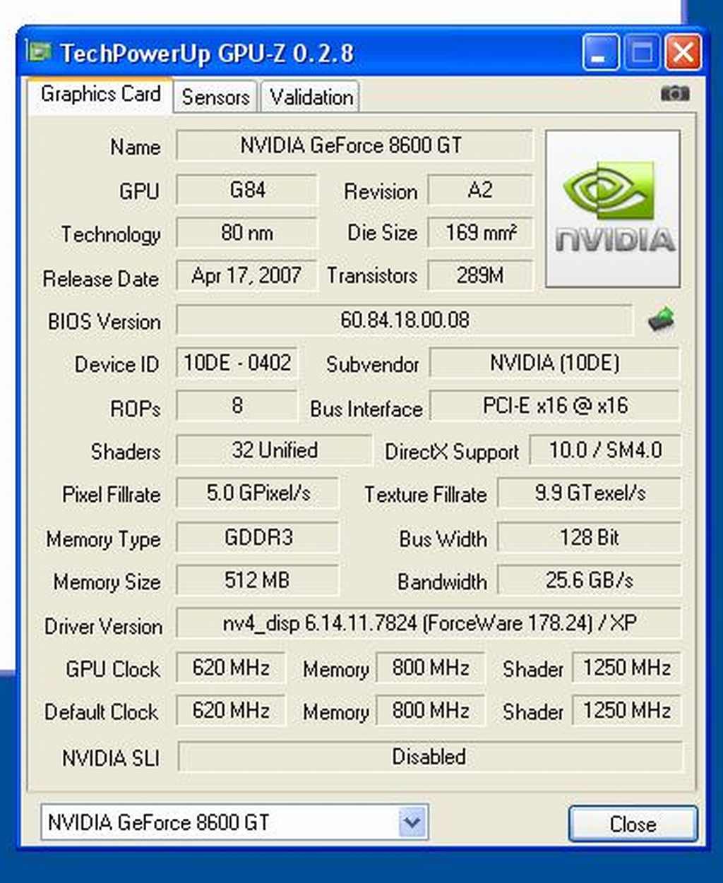This screenshot has width=723, height=883.
Task: Click Pixel Fillrate value 5.0 GPixel/s
Action: click(257, 493)
